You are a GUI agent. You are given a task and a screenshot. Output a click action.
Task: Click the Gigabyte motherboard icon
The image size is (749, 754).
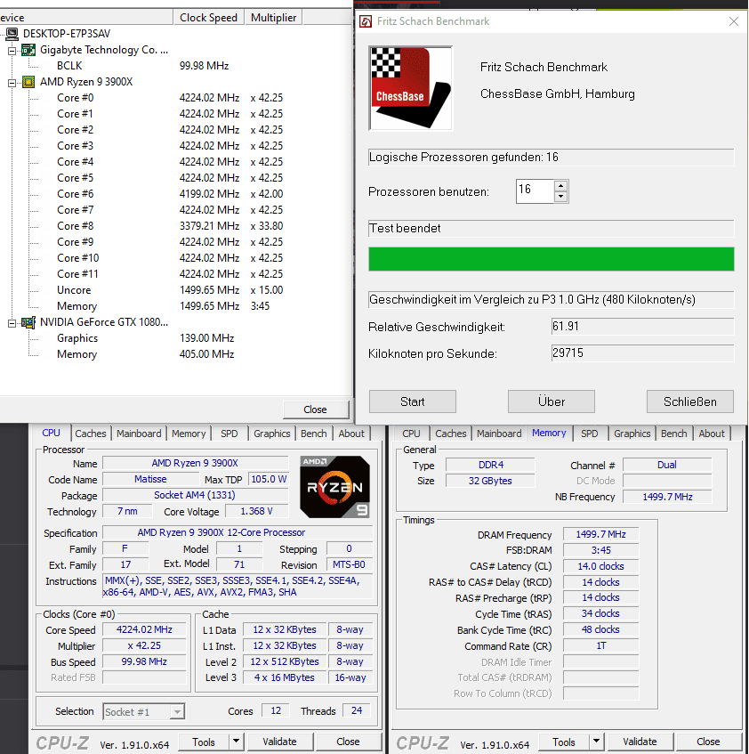click(x=28, y=50)
